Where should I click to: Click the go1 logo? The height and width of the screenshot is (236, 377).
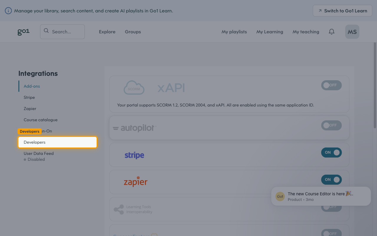pyautogui.click(x=24, y=32)
